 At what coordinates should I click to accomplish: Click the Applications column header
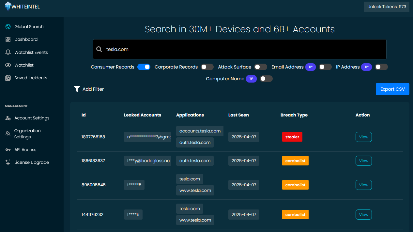pyautogui.click(x=190, y=115)
